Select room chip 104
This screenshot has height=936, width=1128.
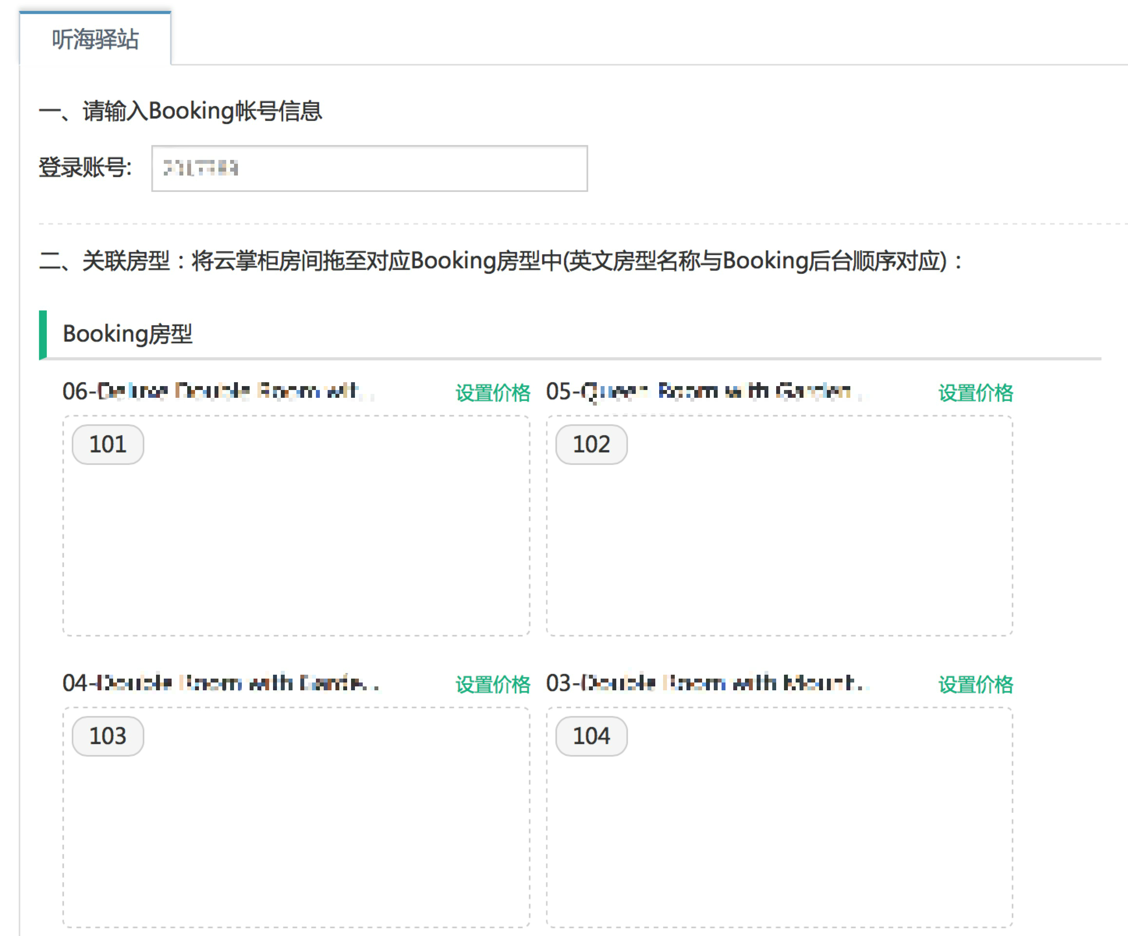[x=591, y=736]
